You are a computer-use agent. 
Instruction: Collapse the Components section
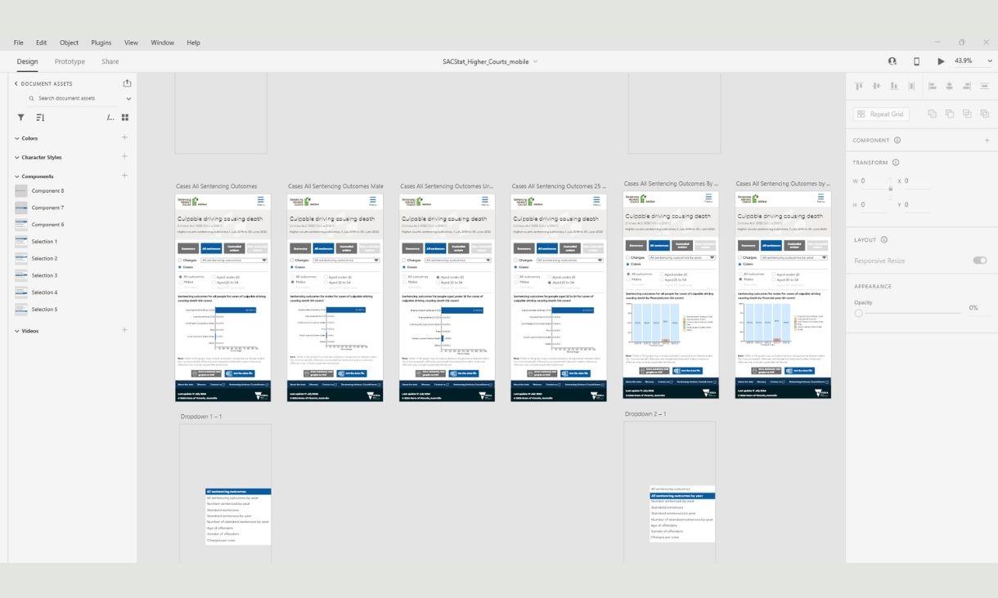point(17,176)
